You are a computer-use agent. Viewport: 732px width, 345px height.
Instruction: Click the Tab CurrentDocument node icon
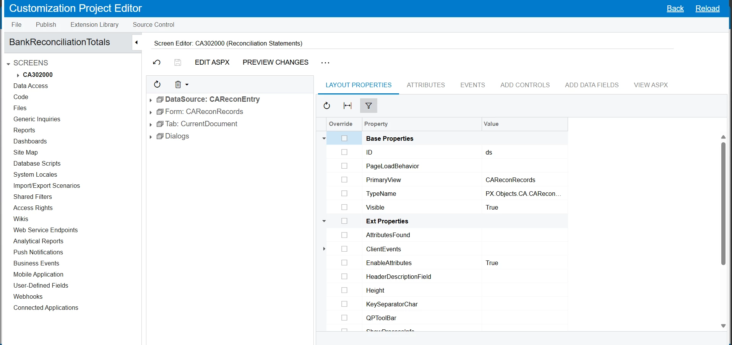(x=160, y=124)
